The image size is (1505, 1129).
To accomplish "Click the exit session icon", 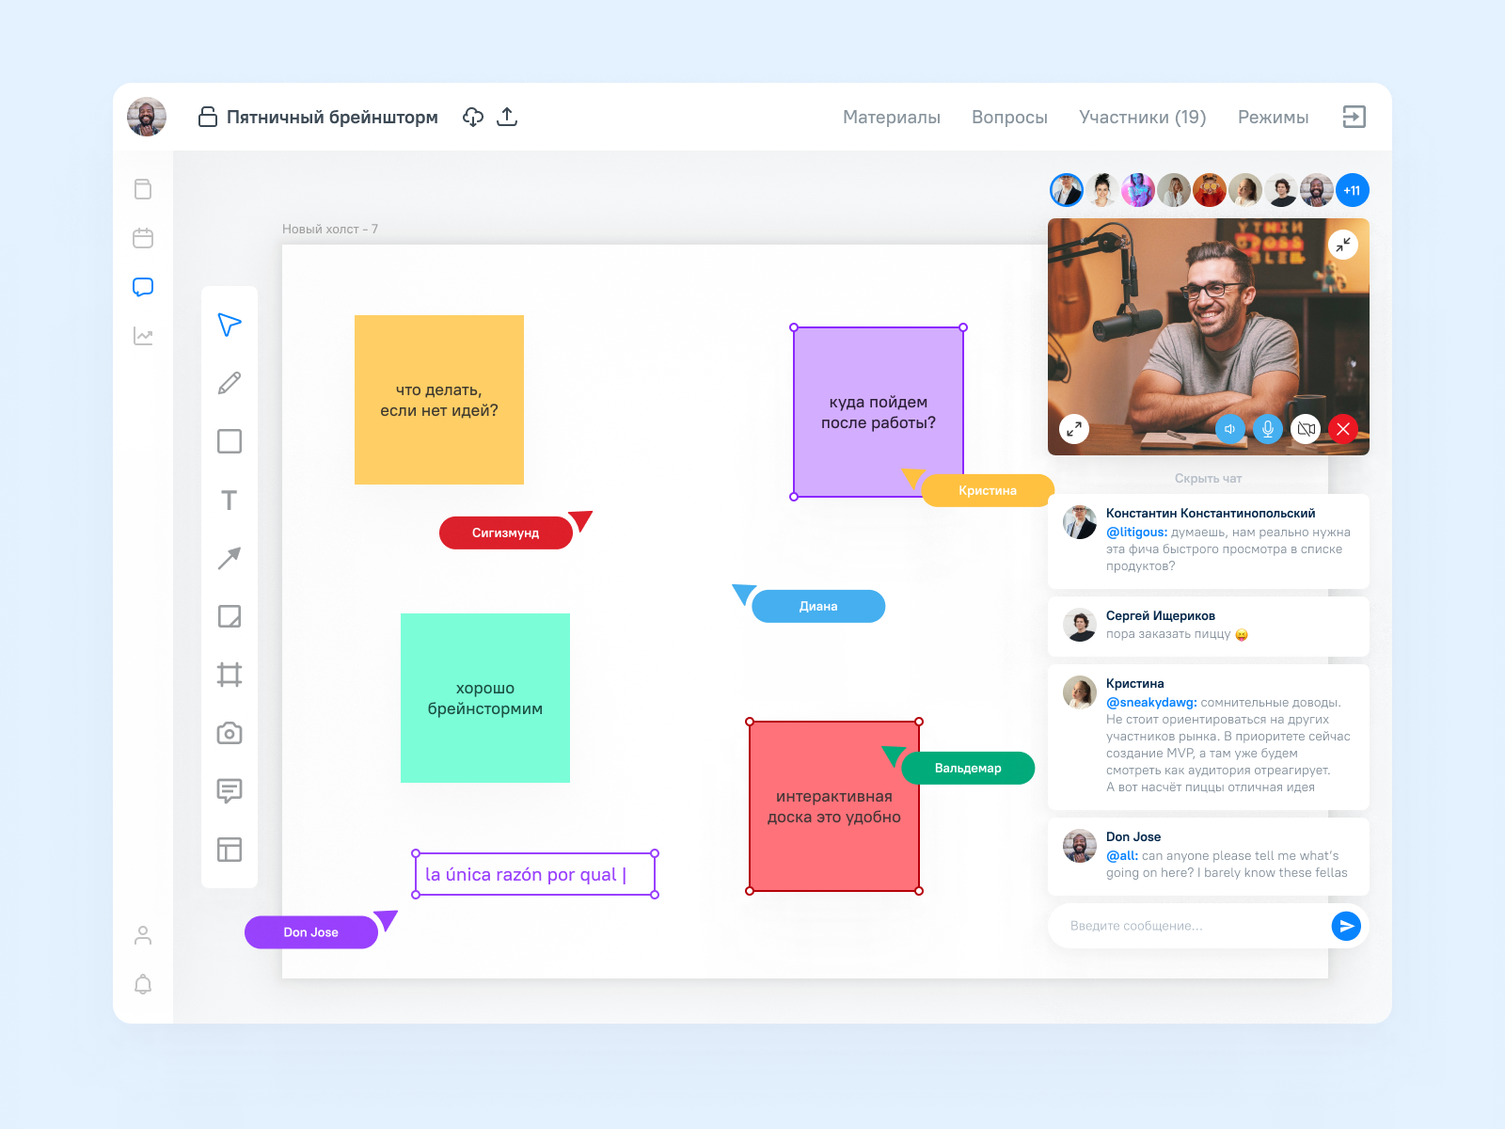I will (x=1354, y=117).
